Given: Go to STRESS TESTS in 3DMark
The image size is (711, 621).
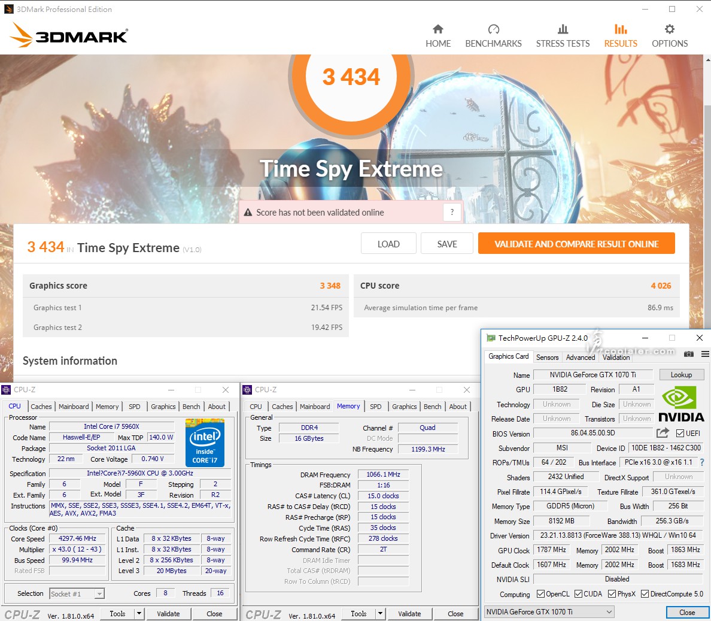Looking at the screenshot, I should click(x=563, y=37).
